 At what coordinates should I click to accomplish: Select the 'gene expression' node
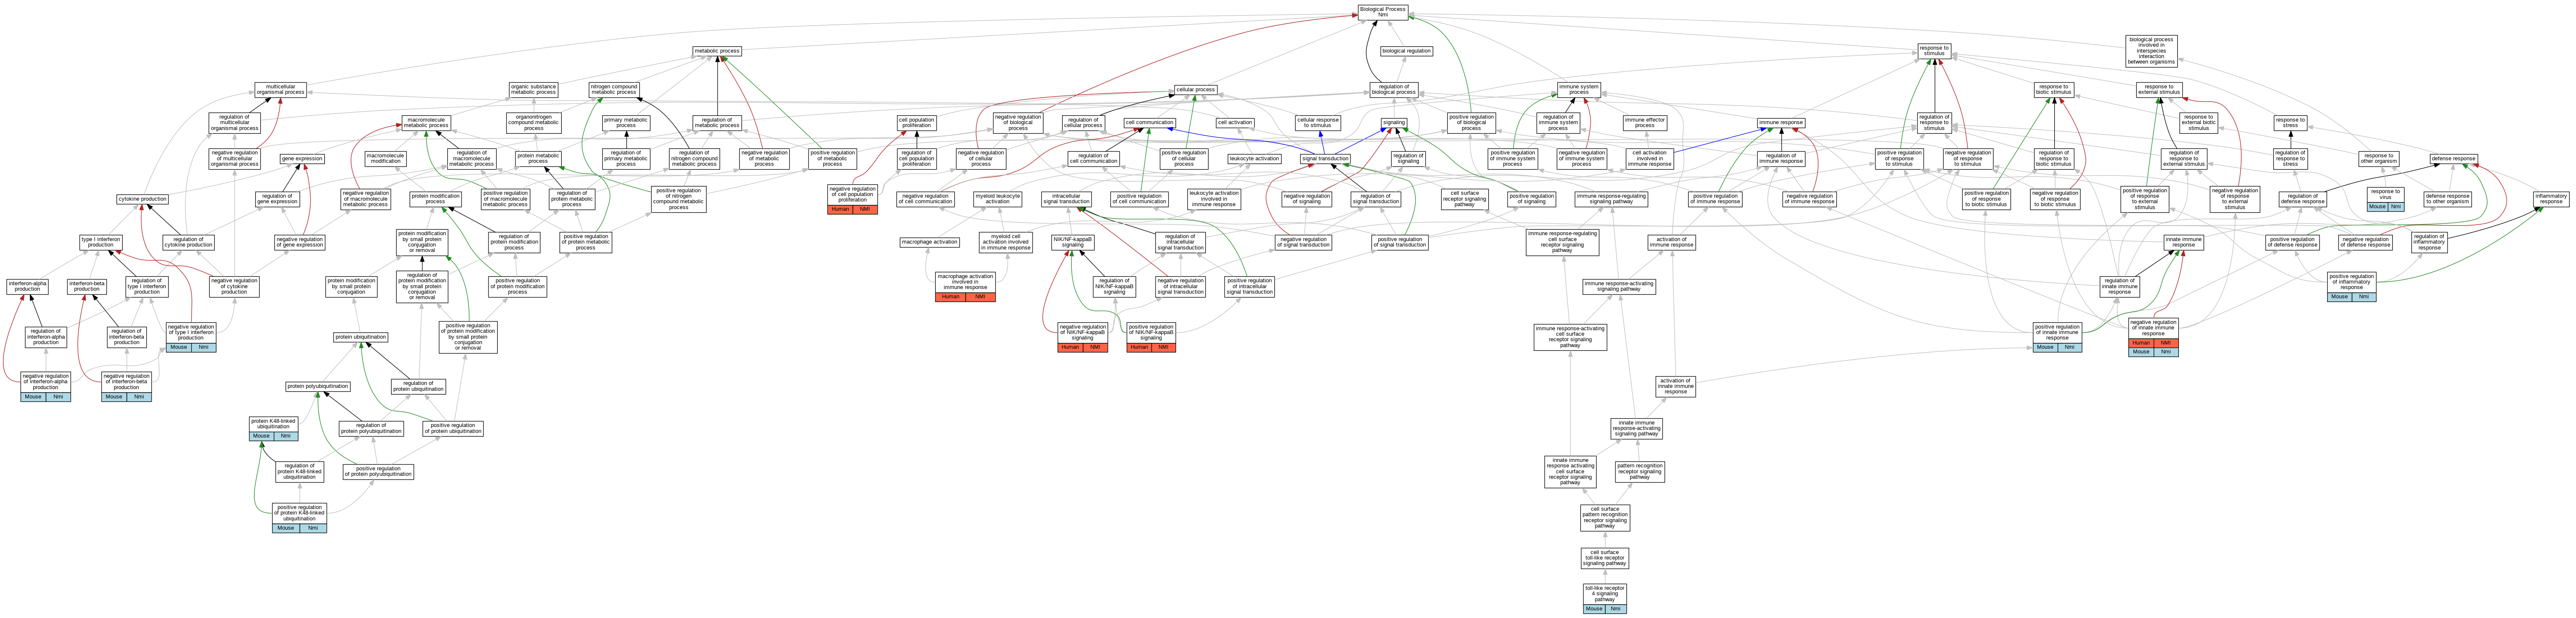point(302,159)
